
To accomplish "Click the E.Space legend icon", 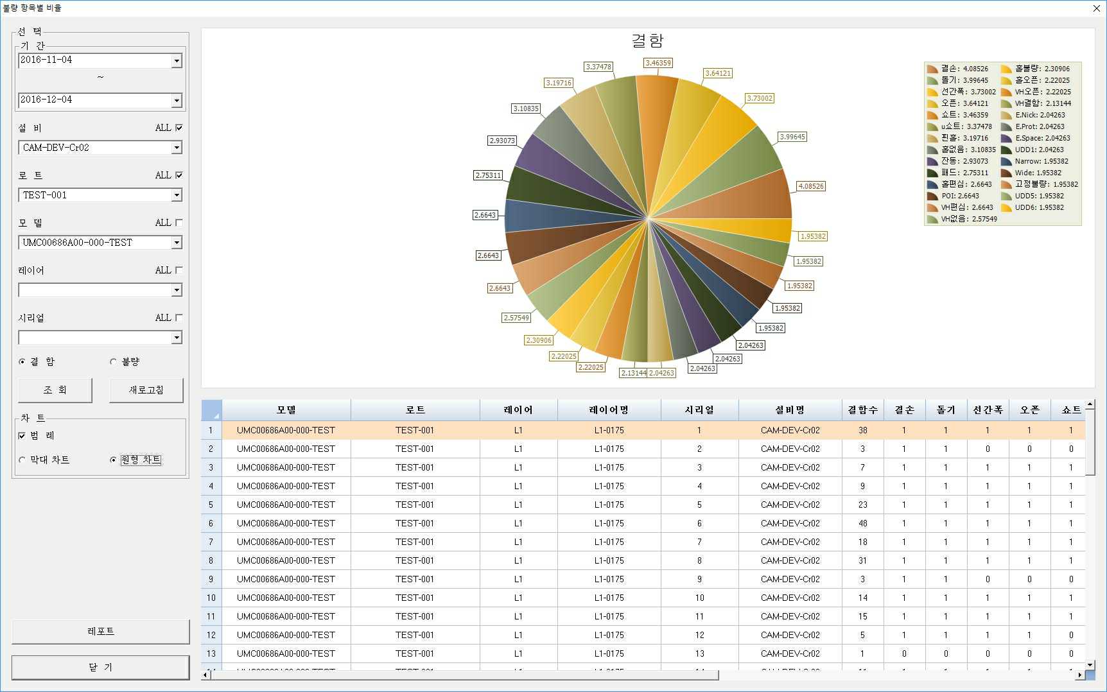I will [x=1006, y=138].
